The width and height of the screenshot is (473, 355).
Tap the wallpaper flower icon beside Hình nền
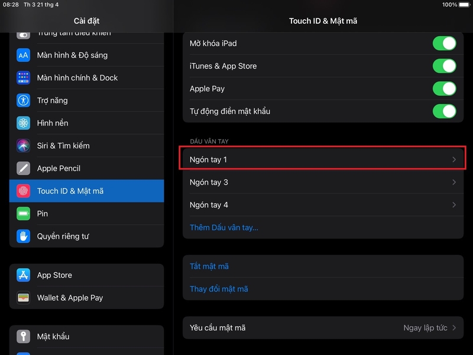23,123
